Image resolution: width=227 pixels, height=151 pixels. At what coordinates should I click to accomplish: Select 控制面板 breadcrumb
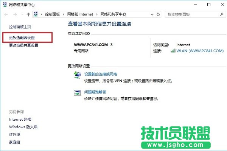(52, 14)
